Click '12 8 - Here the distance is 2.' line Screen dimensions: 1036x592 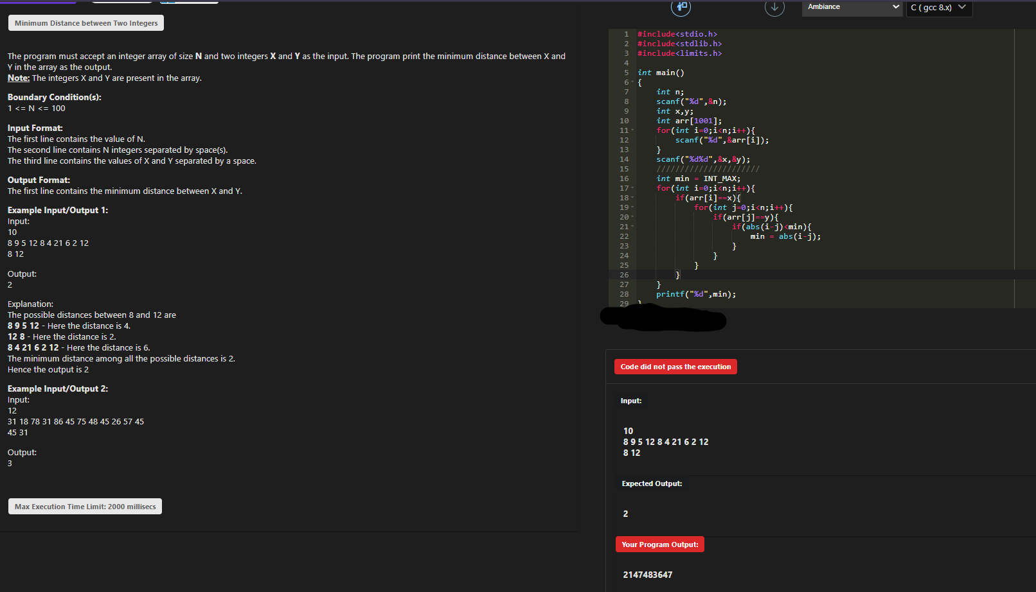[x=62, y=336]
